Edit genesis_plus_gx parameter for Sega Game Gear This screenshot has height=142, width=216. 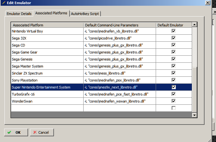click(x=120, y=52)
